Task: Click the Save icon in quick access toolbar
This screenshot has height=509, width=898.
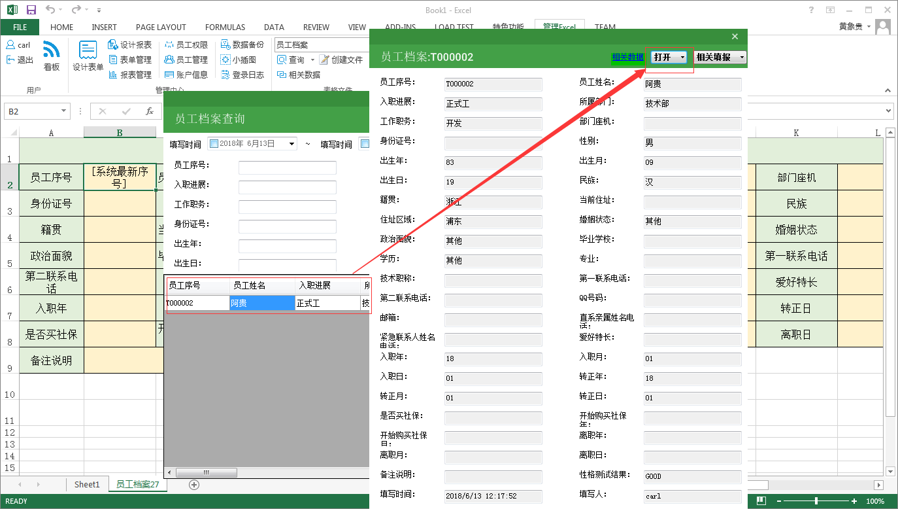Action: coord(31,10)
